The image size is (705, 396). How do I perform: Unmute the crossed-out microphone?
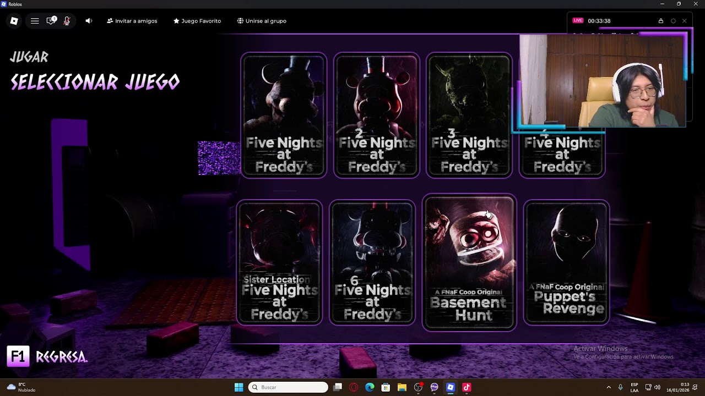coord(67,21)
